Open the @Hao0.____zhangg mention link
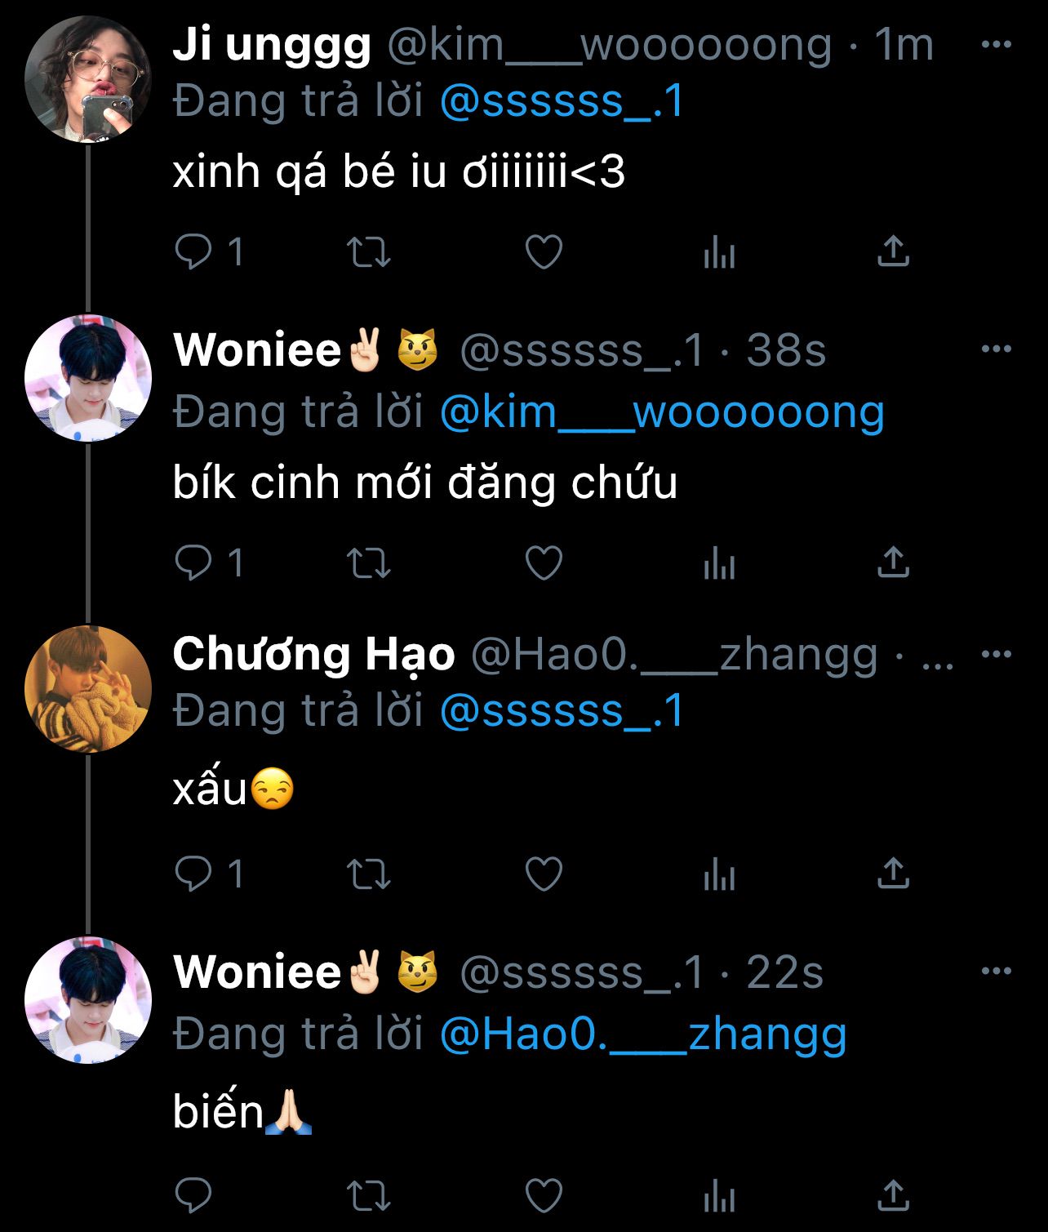 coord(643,1034)
